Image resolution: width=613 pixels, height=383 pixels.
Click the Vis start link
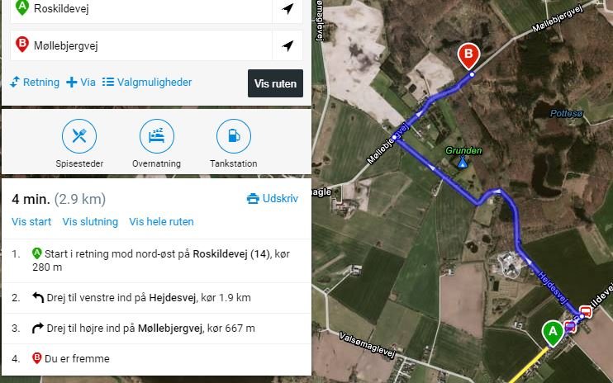tap(31, 222)
